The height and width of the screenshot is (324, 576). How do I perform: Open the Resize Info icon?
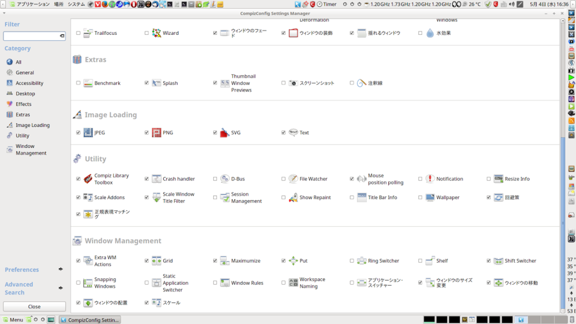pos(498,179)
